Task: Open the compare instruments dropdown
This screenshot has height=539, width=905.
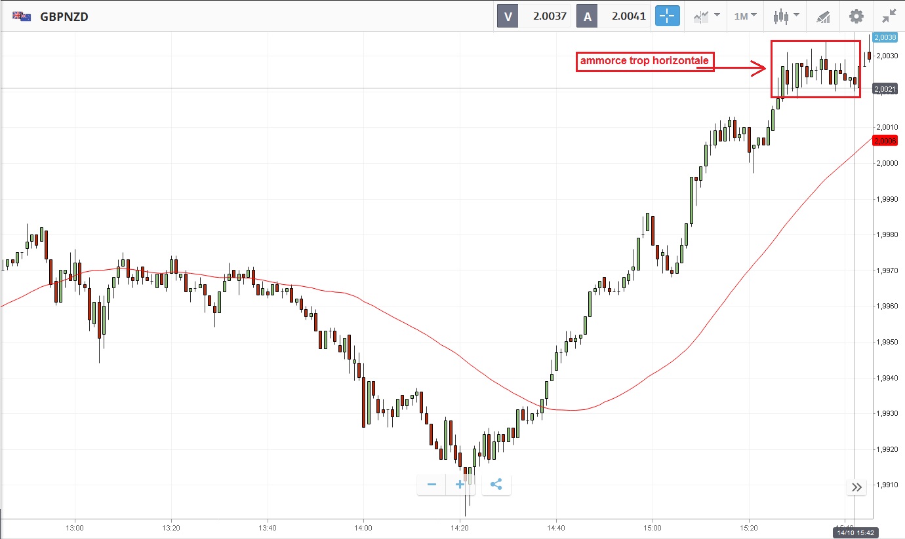Action: pyautogui.click(x=706, y=16)
